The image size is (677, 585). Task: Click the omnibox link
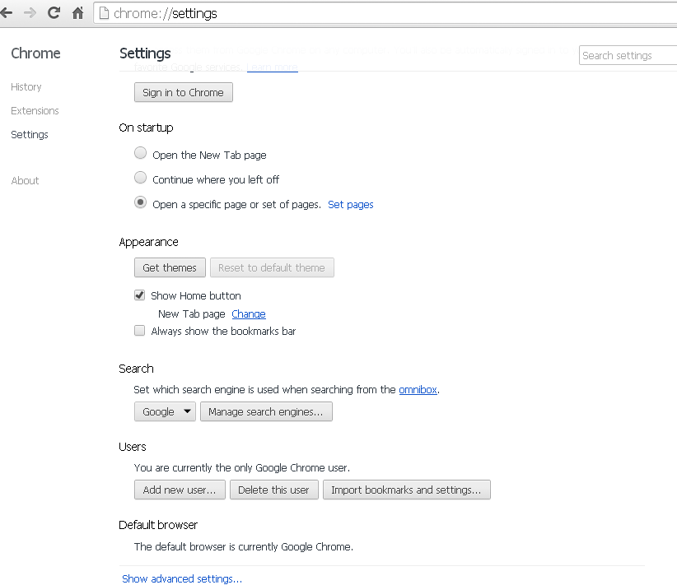(418, 390)
